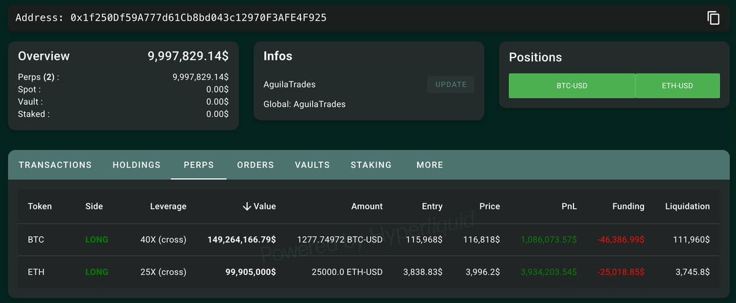Open the VAULTS tab
736x303 pixels.
coord(312,165)
